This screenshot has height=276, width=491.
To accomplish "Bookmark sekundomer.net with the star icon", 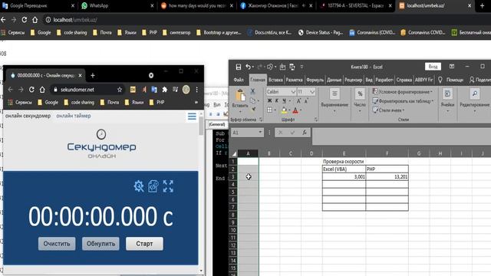I will (120, 90).
